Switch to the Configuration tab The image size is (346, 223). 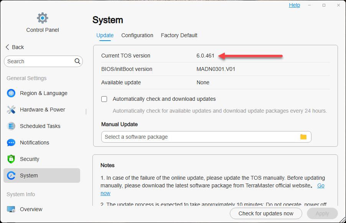click(x=137, y=35)
